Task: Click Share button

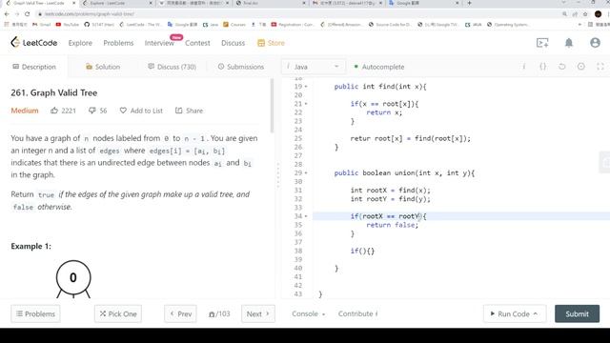Action: (x=189, y=111)
